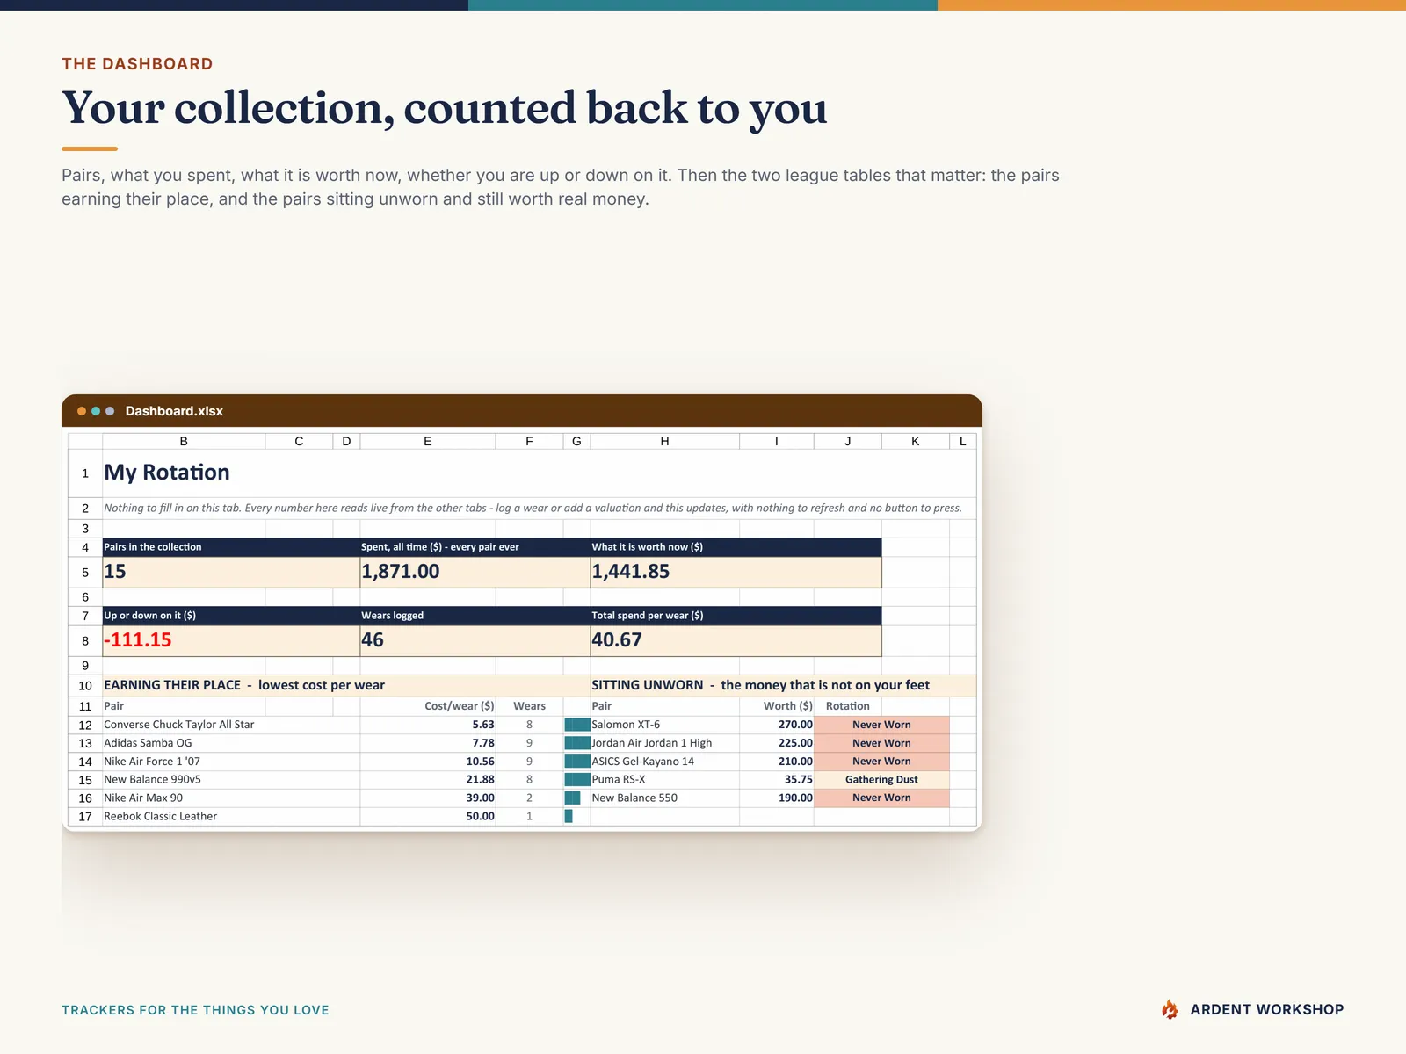Select the Reebok Classic Leather cell
This screenshot has width=1406, height=1054.
[x=231, y=816]
